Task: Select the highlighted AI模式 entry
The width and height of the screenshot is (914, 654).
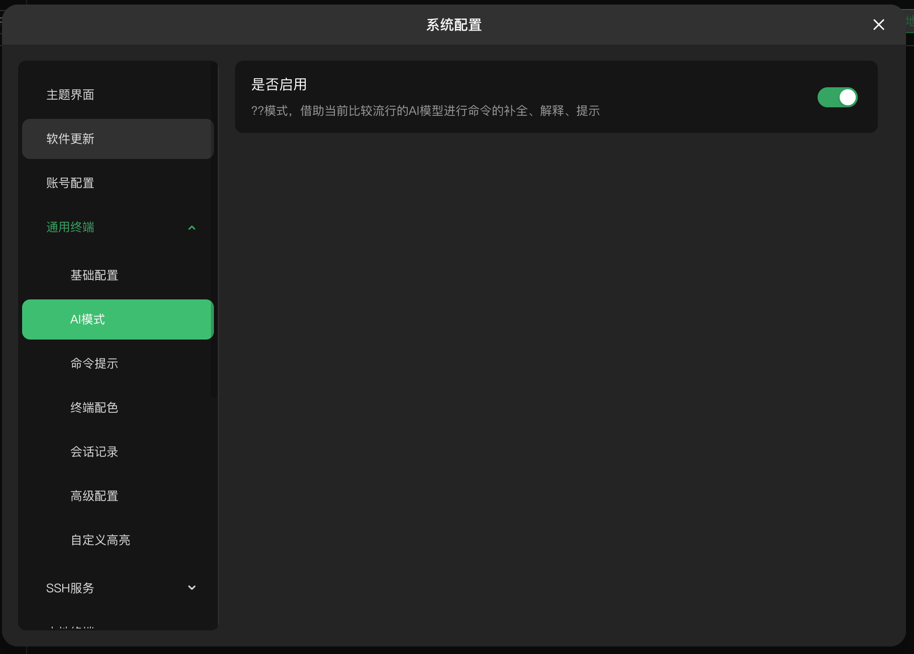Action: coord(87,319)
